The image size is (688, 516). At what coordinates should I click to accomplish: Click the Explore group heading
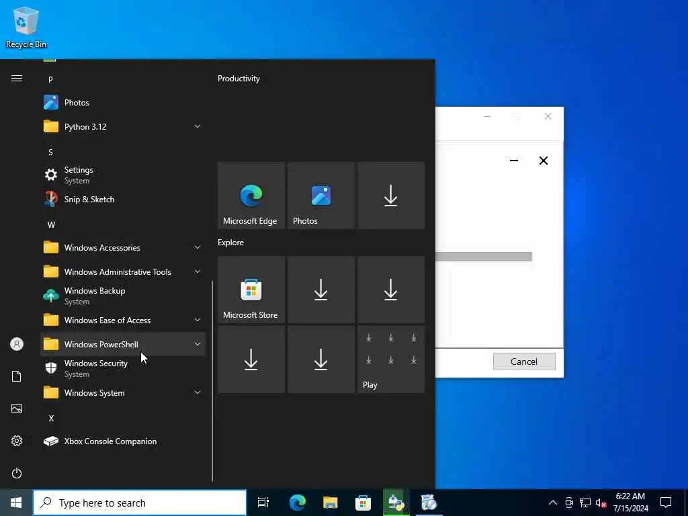[231, 242]
